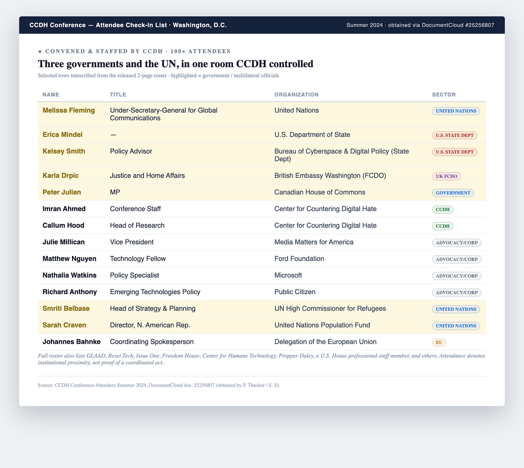Click the NAME column header

tap(51, 95)
